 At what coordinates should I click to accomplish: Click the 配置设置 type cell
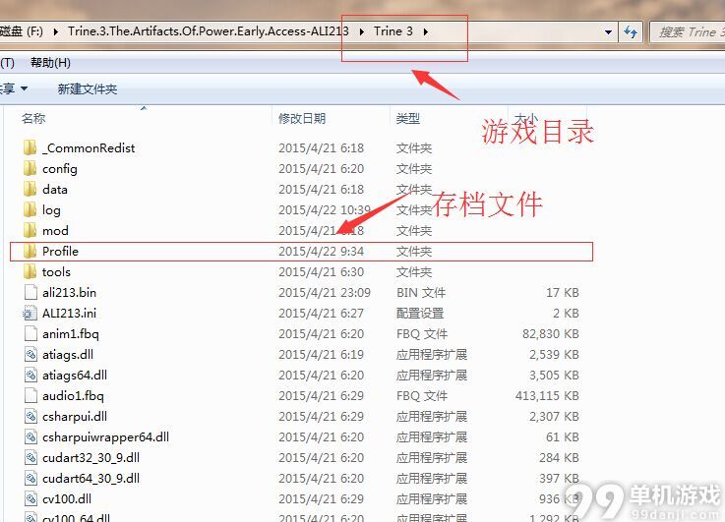(420, 314)
